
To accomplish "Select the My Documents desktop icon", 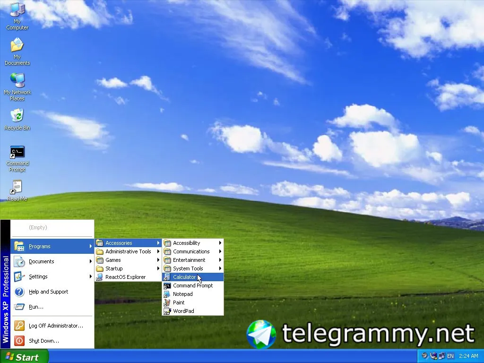I will (x=17, y=52).
